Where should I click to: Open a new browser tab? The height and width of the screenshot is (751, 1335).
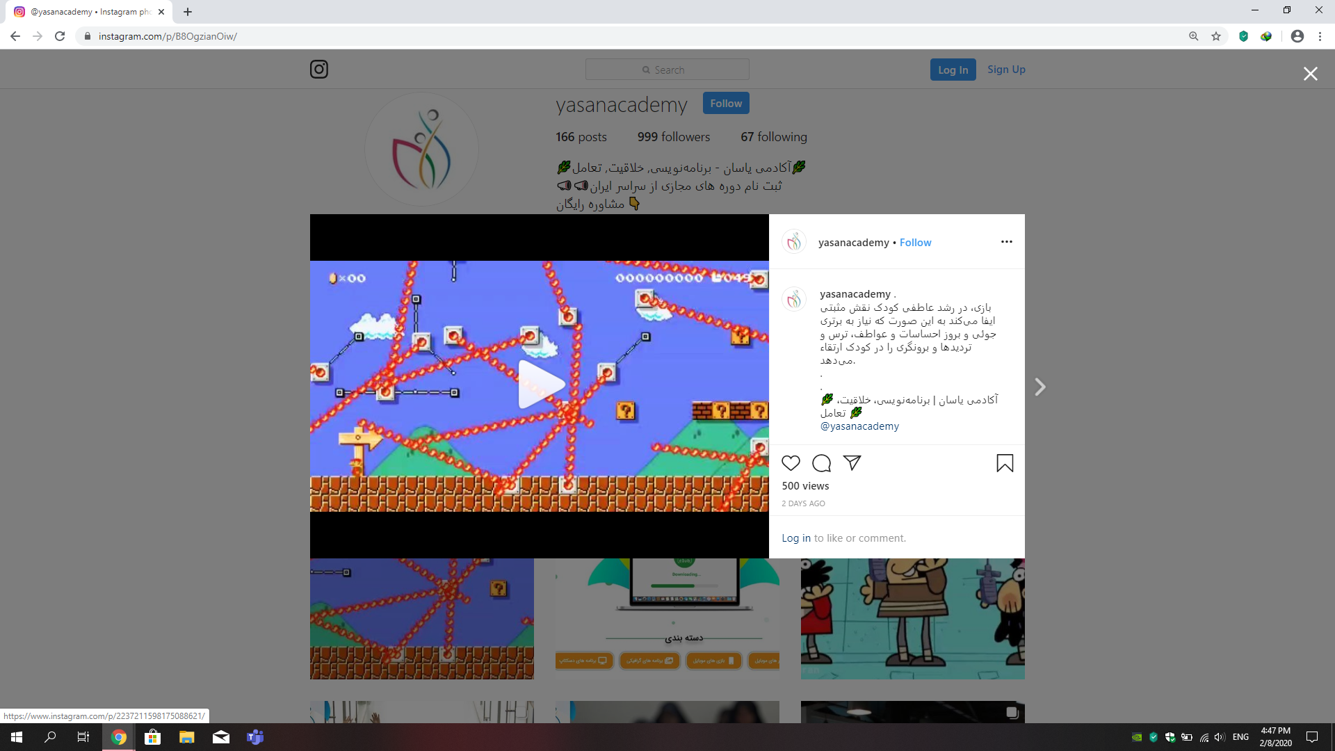(x=188, y=12)
